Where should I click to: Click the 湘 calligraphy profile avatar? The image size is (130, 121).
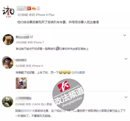(x=8, y=12)
